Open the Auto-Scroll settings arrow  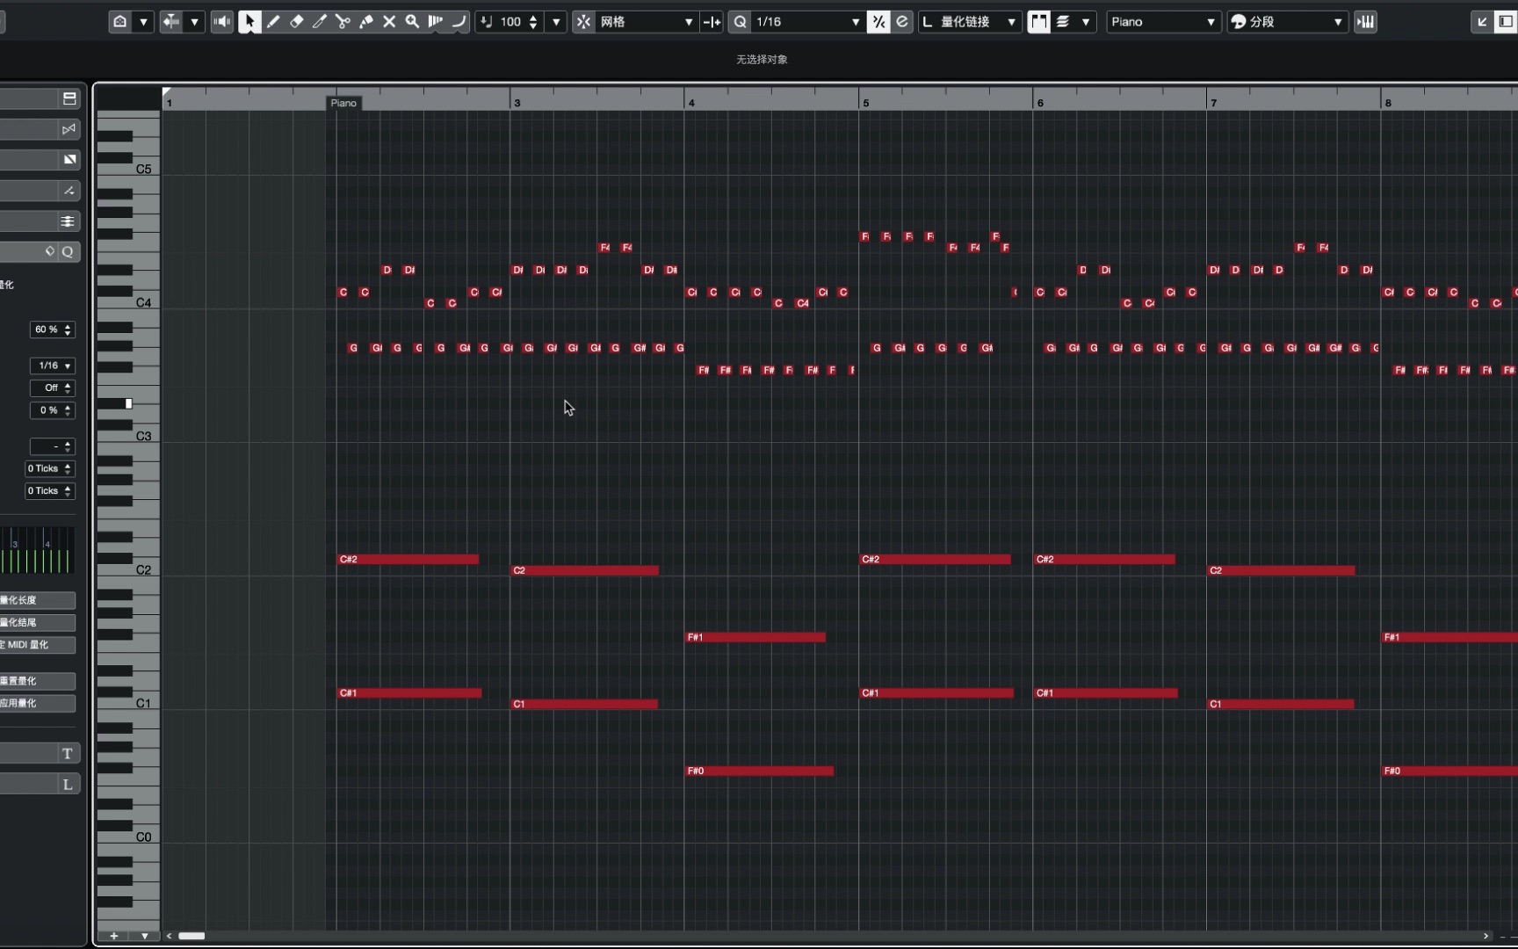[x=194, y=22]
